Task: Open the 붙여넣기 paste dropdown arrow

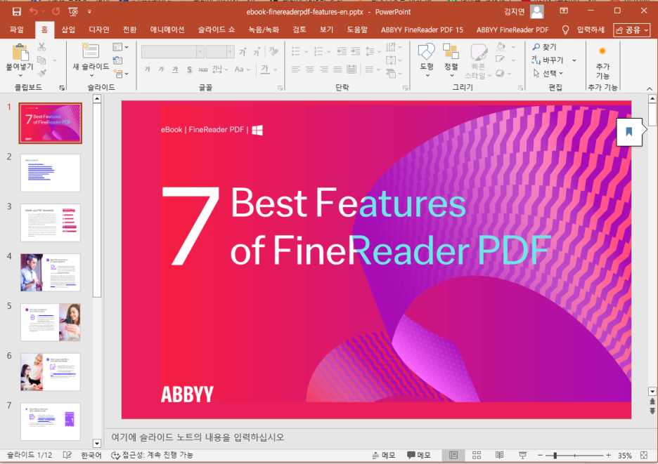Action: click(x=20, y=75)
